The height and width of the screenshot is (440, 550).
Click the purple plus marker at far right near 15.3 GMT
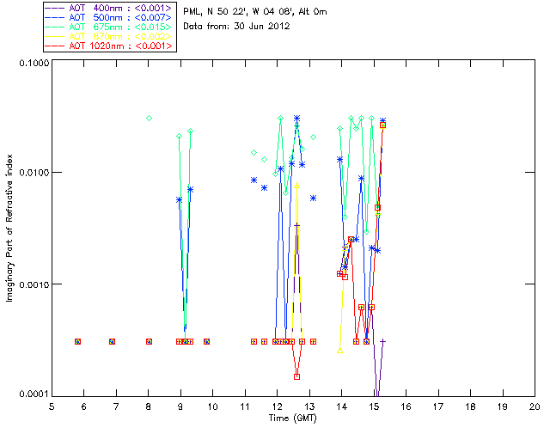(382, 341)
